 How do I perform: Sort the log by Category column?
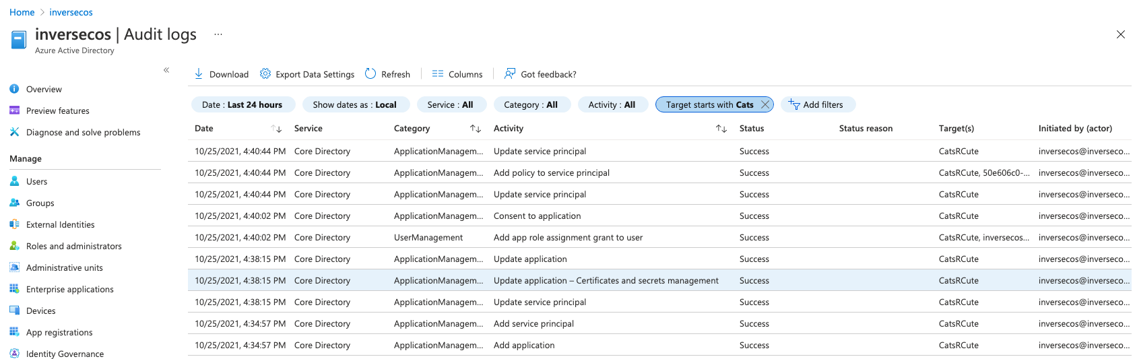coord(476,129)
